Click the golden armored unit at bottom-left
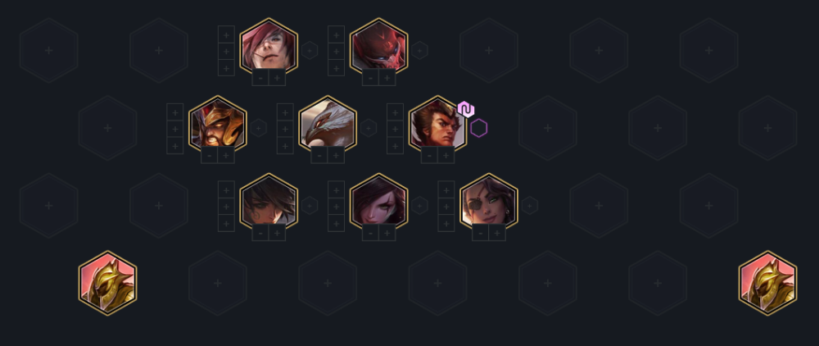This screenshot has height=346, width=819. coord(107,283)
